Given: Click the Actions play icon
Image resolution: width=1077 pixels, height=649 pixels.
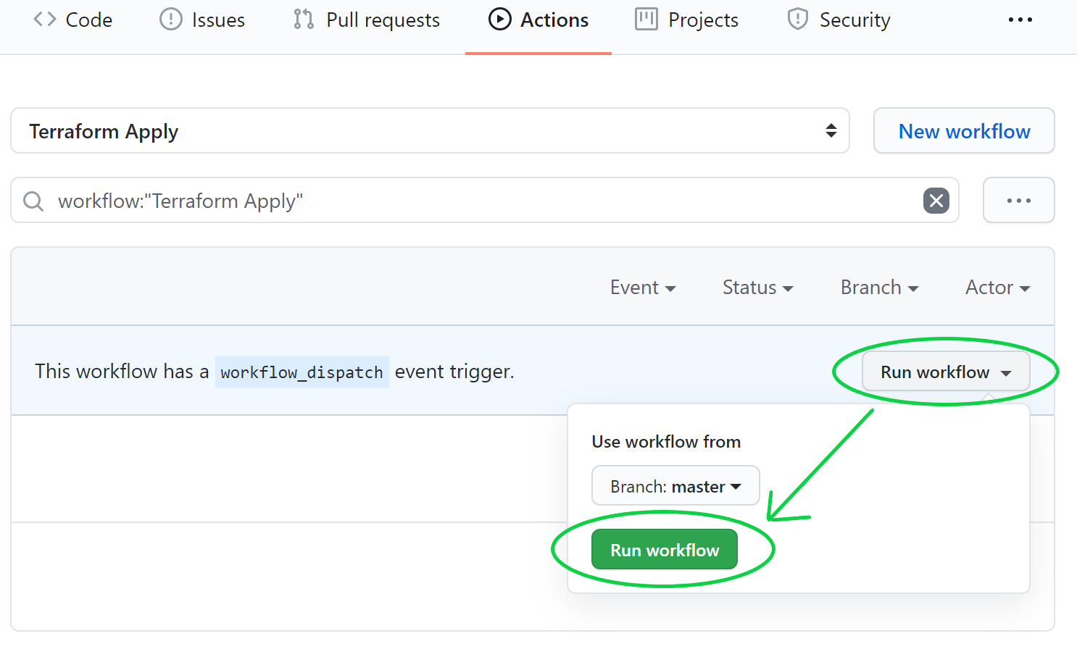Looking at the screenshot, I should point(500,19).
